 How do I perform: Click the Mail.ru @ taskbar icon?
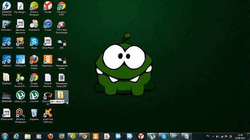[x=62, y=136]
